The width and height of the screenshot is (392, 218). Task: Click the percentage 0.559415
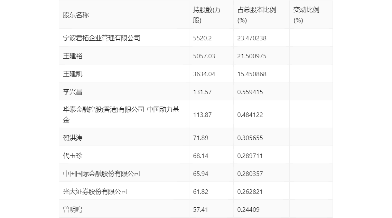coord(250,92)
